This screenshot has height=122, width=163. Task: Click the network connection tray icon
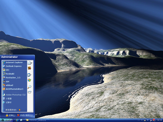coord(151,120)
